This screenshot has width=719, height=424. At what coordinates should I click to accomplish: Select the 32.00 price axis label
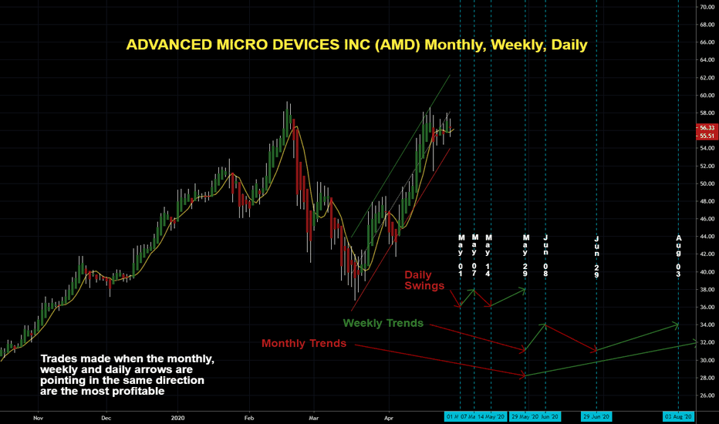click(x=707, y=342)
